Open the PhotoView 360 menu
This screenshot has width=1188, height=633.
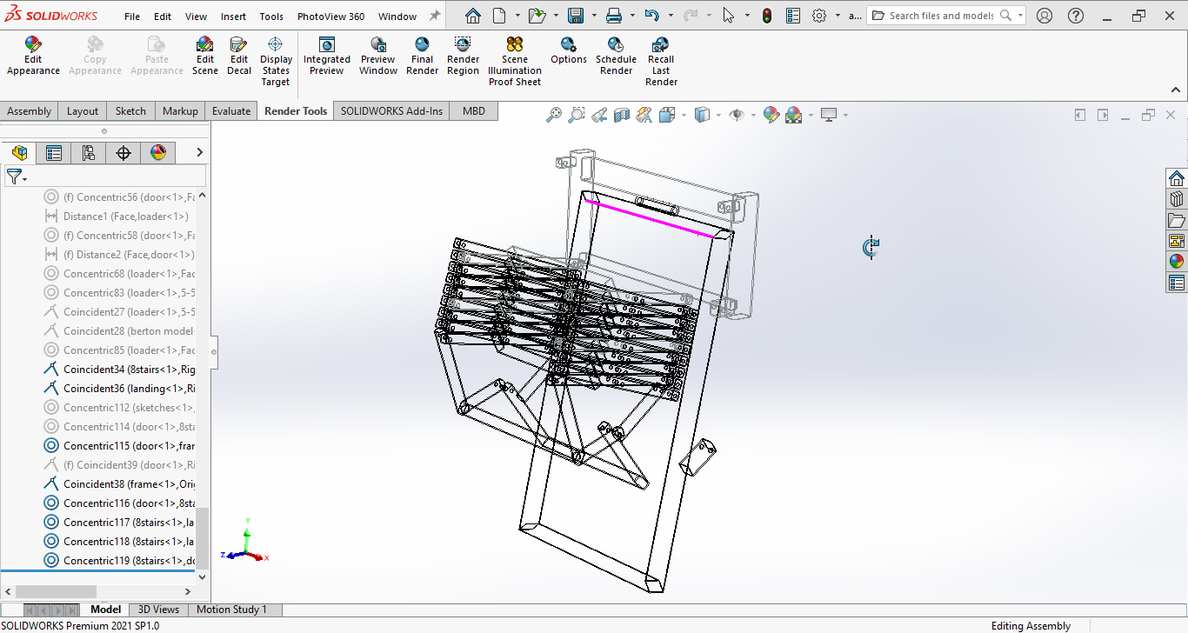click(x=330, y=17)
